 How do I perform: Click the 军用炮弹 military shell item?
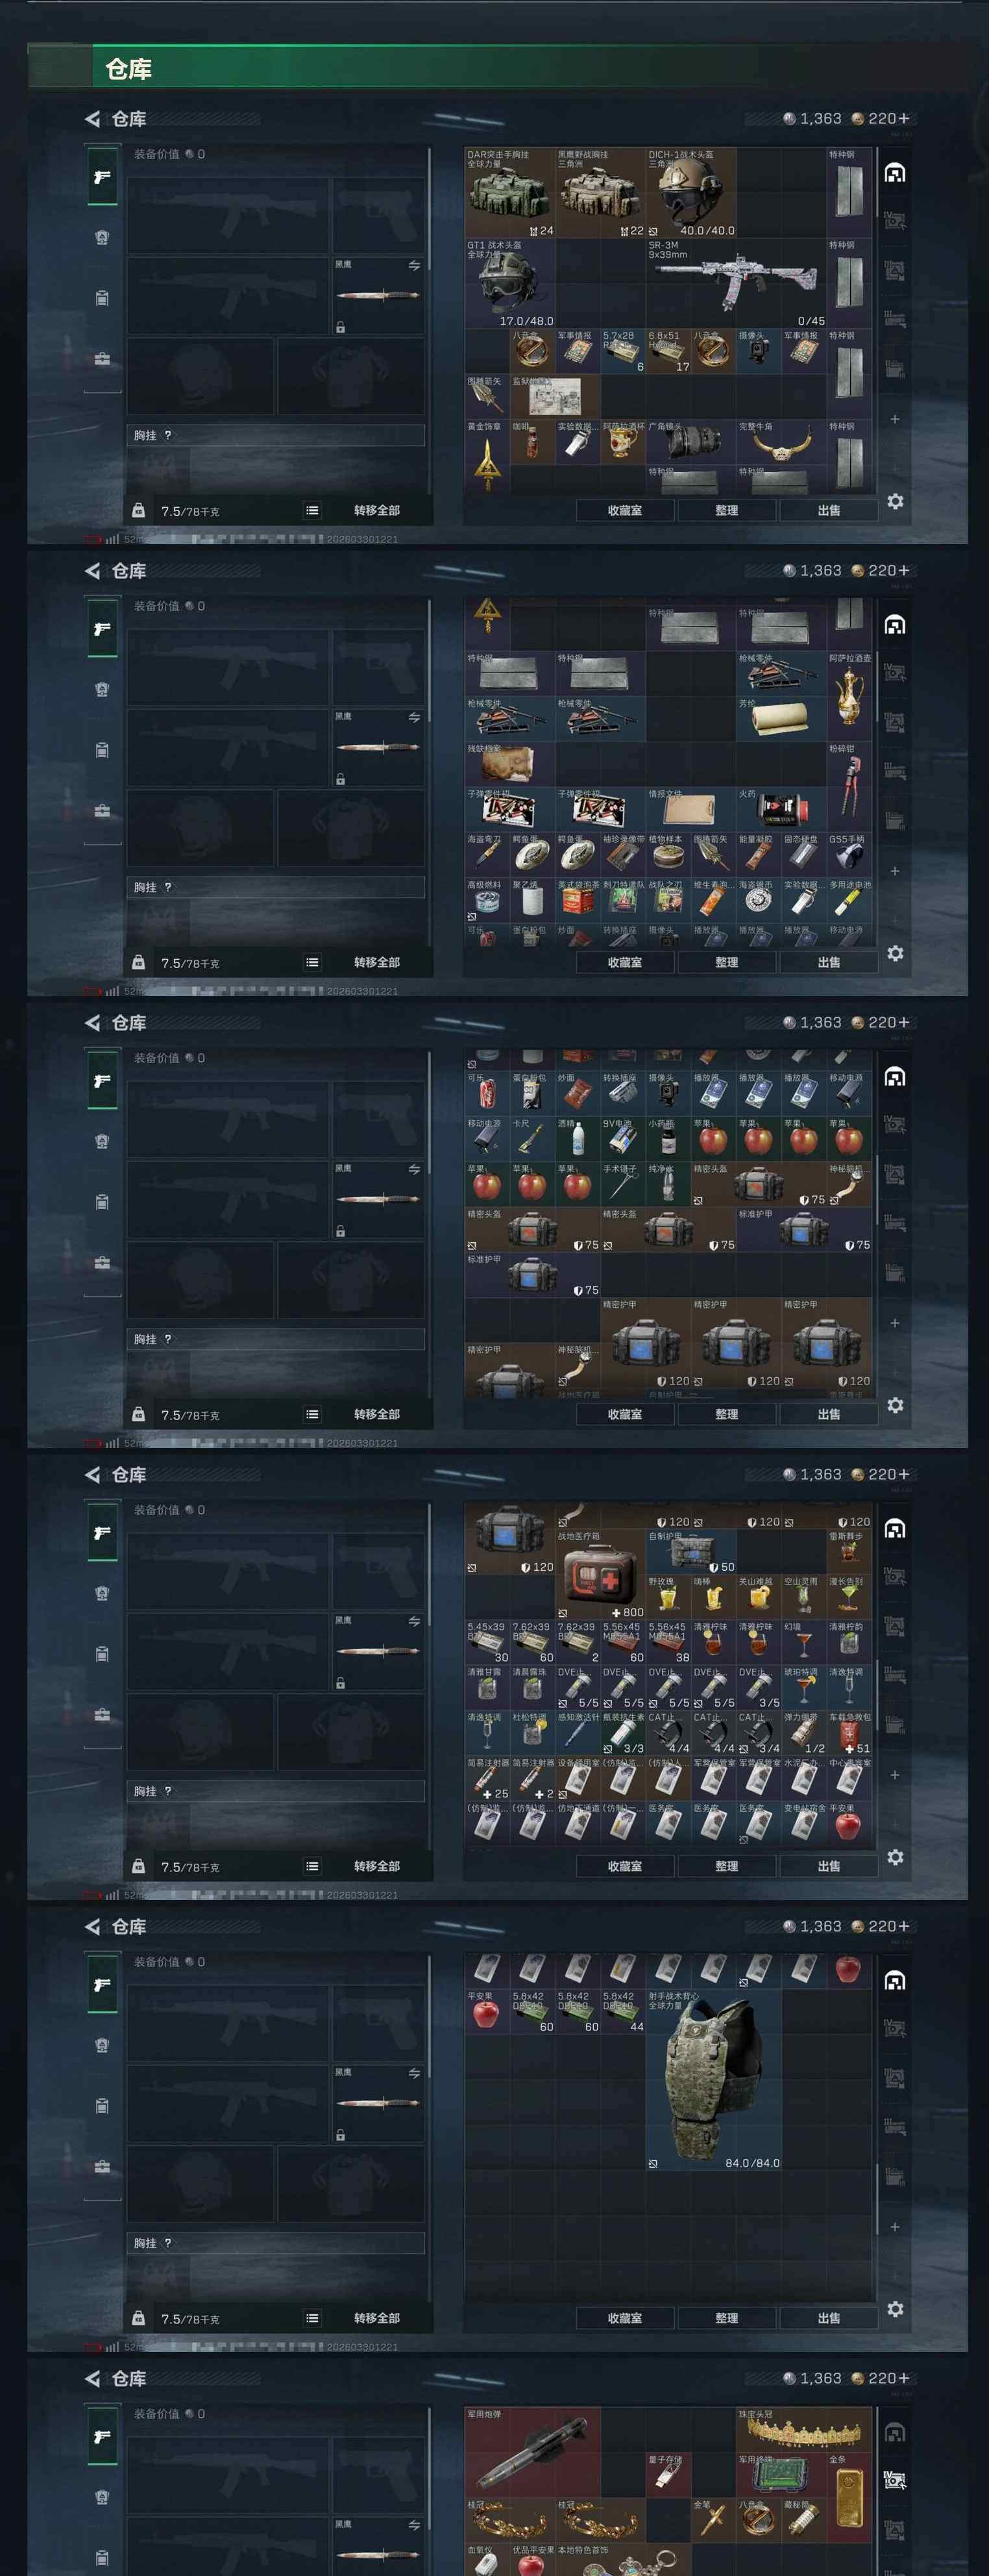(532, 2452)
